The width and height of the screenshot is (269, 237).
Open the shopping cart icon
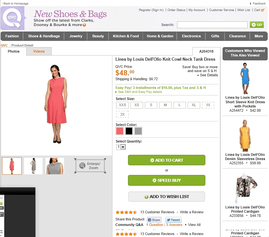point(263,10)
